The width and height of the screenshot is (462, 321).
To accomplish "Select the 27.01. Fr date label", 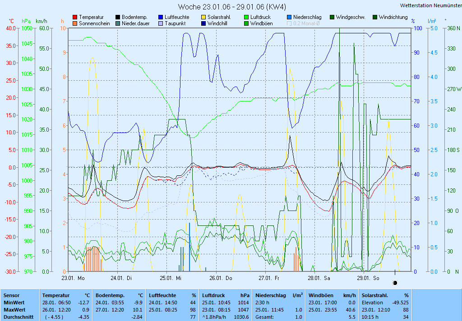I will [x=269, y=278].
